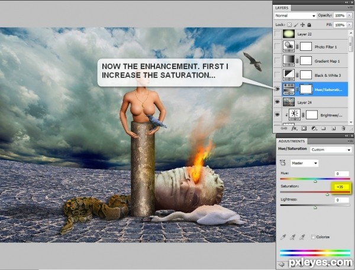Click the Opacity 100% field

pos(340,15)
